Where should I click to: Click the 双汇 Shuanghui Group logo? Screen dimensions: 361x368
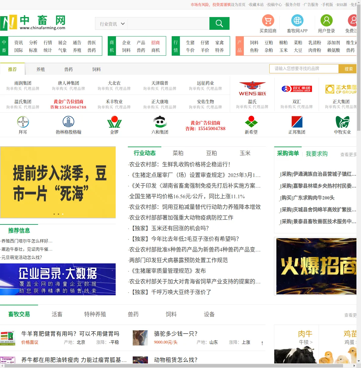pos(297,89)
